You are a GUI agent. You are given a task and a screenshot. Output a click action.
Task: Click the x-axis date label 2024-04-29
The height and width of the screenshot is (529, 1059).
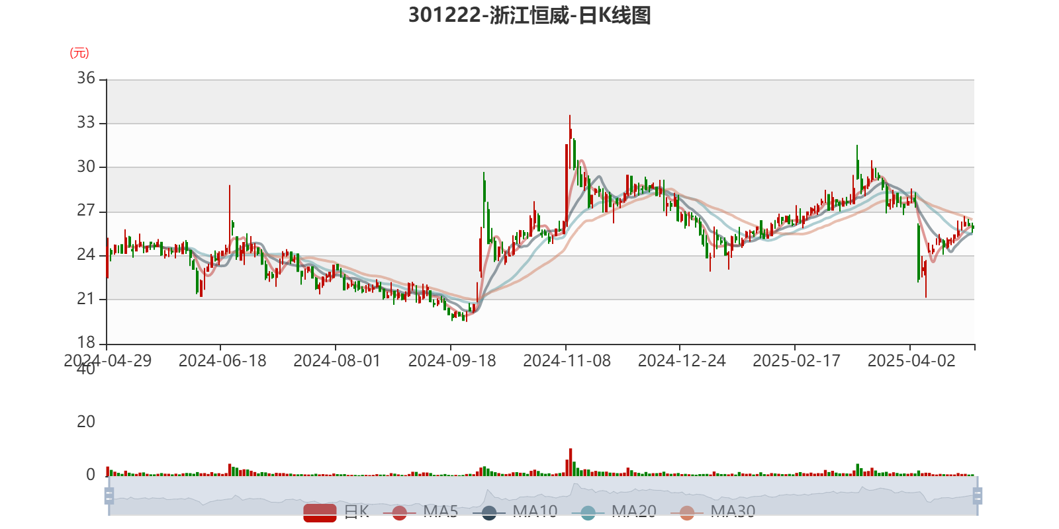click(x=107, y=360)
